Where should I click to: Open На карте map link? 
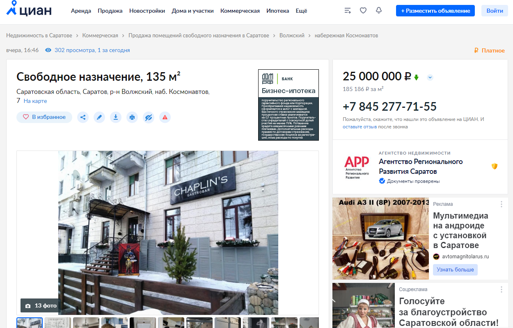point(35,101)
